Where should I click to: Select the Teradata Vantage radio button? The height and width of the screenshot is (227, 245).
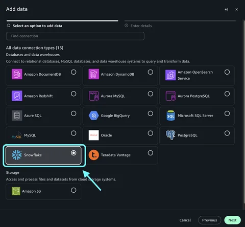[x=151, y=153]
